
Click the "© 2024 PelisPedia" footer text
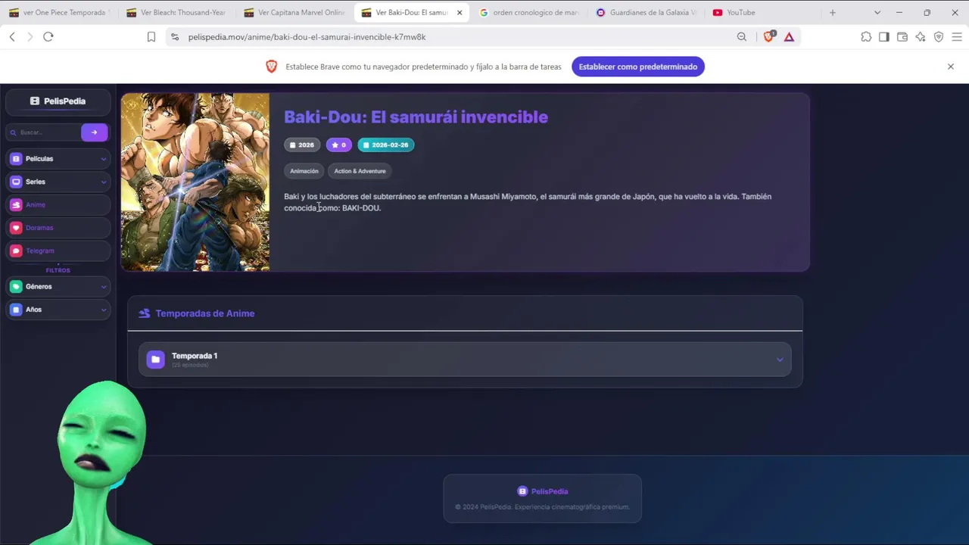(x=542, y=507)
